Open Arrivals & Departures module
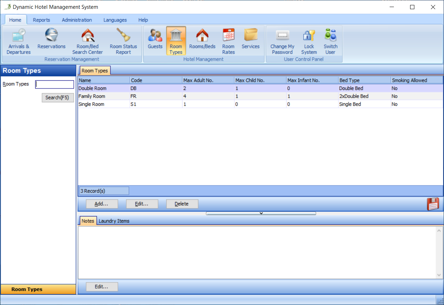 pyautogui.click(x=19, y=41)
